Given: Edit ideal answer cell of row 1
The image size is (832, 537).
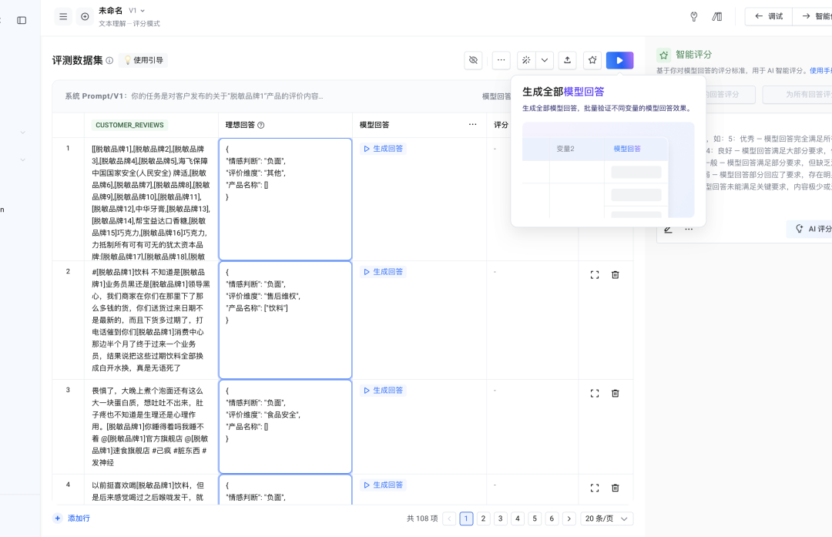Looking at the screenshot, I should [x=286, y=199].
